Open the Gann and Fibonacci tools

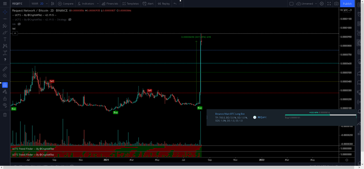pos(5,26)
